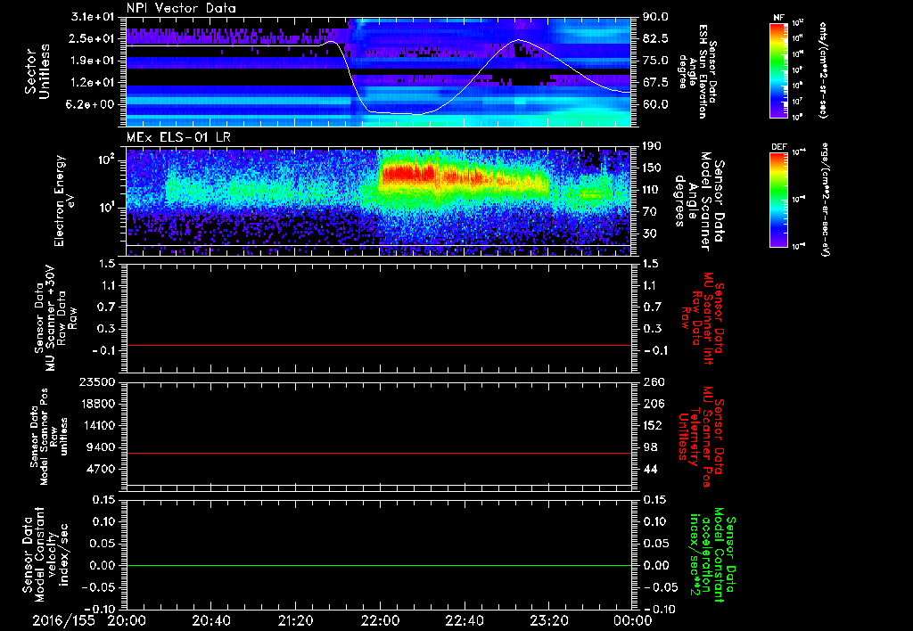Click the 2.5e+01 sector tick label
This screenshot has height=631, width=913.
pos(93,39)
